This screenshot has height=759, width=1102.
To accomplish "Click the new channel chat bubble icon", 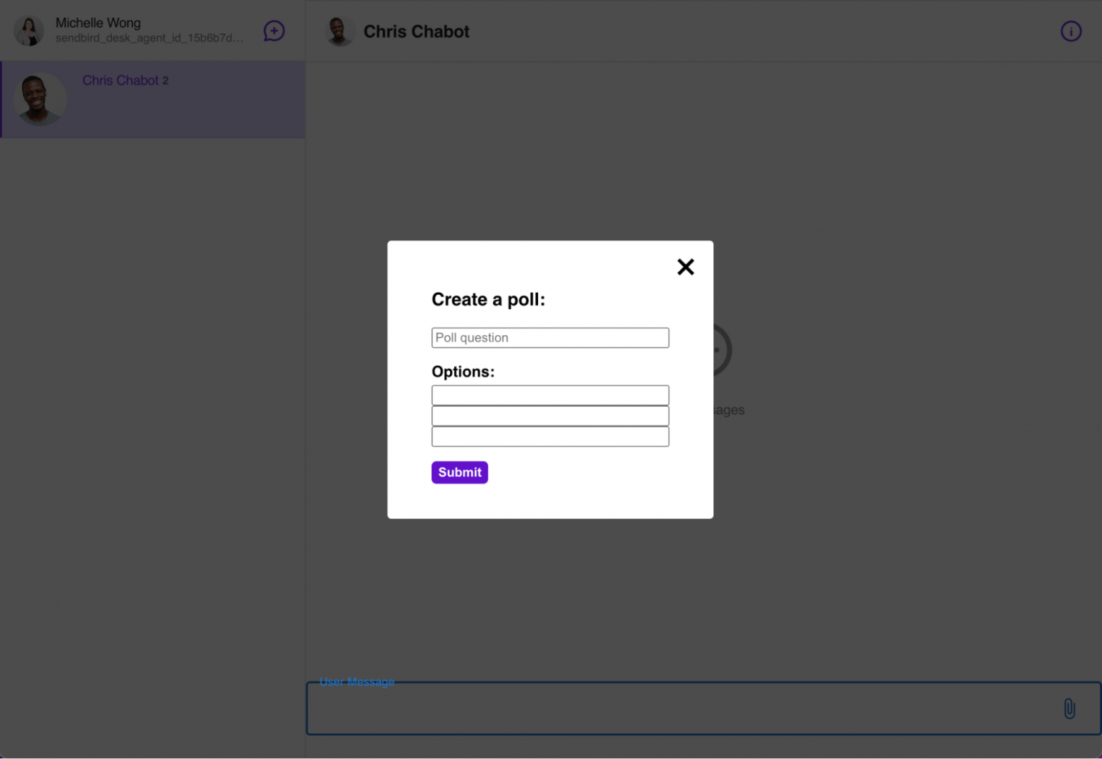I will click(x=274, y=31).
